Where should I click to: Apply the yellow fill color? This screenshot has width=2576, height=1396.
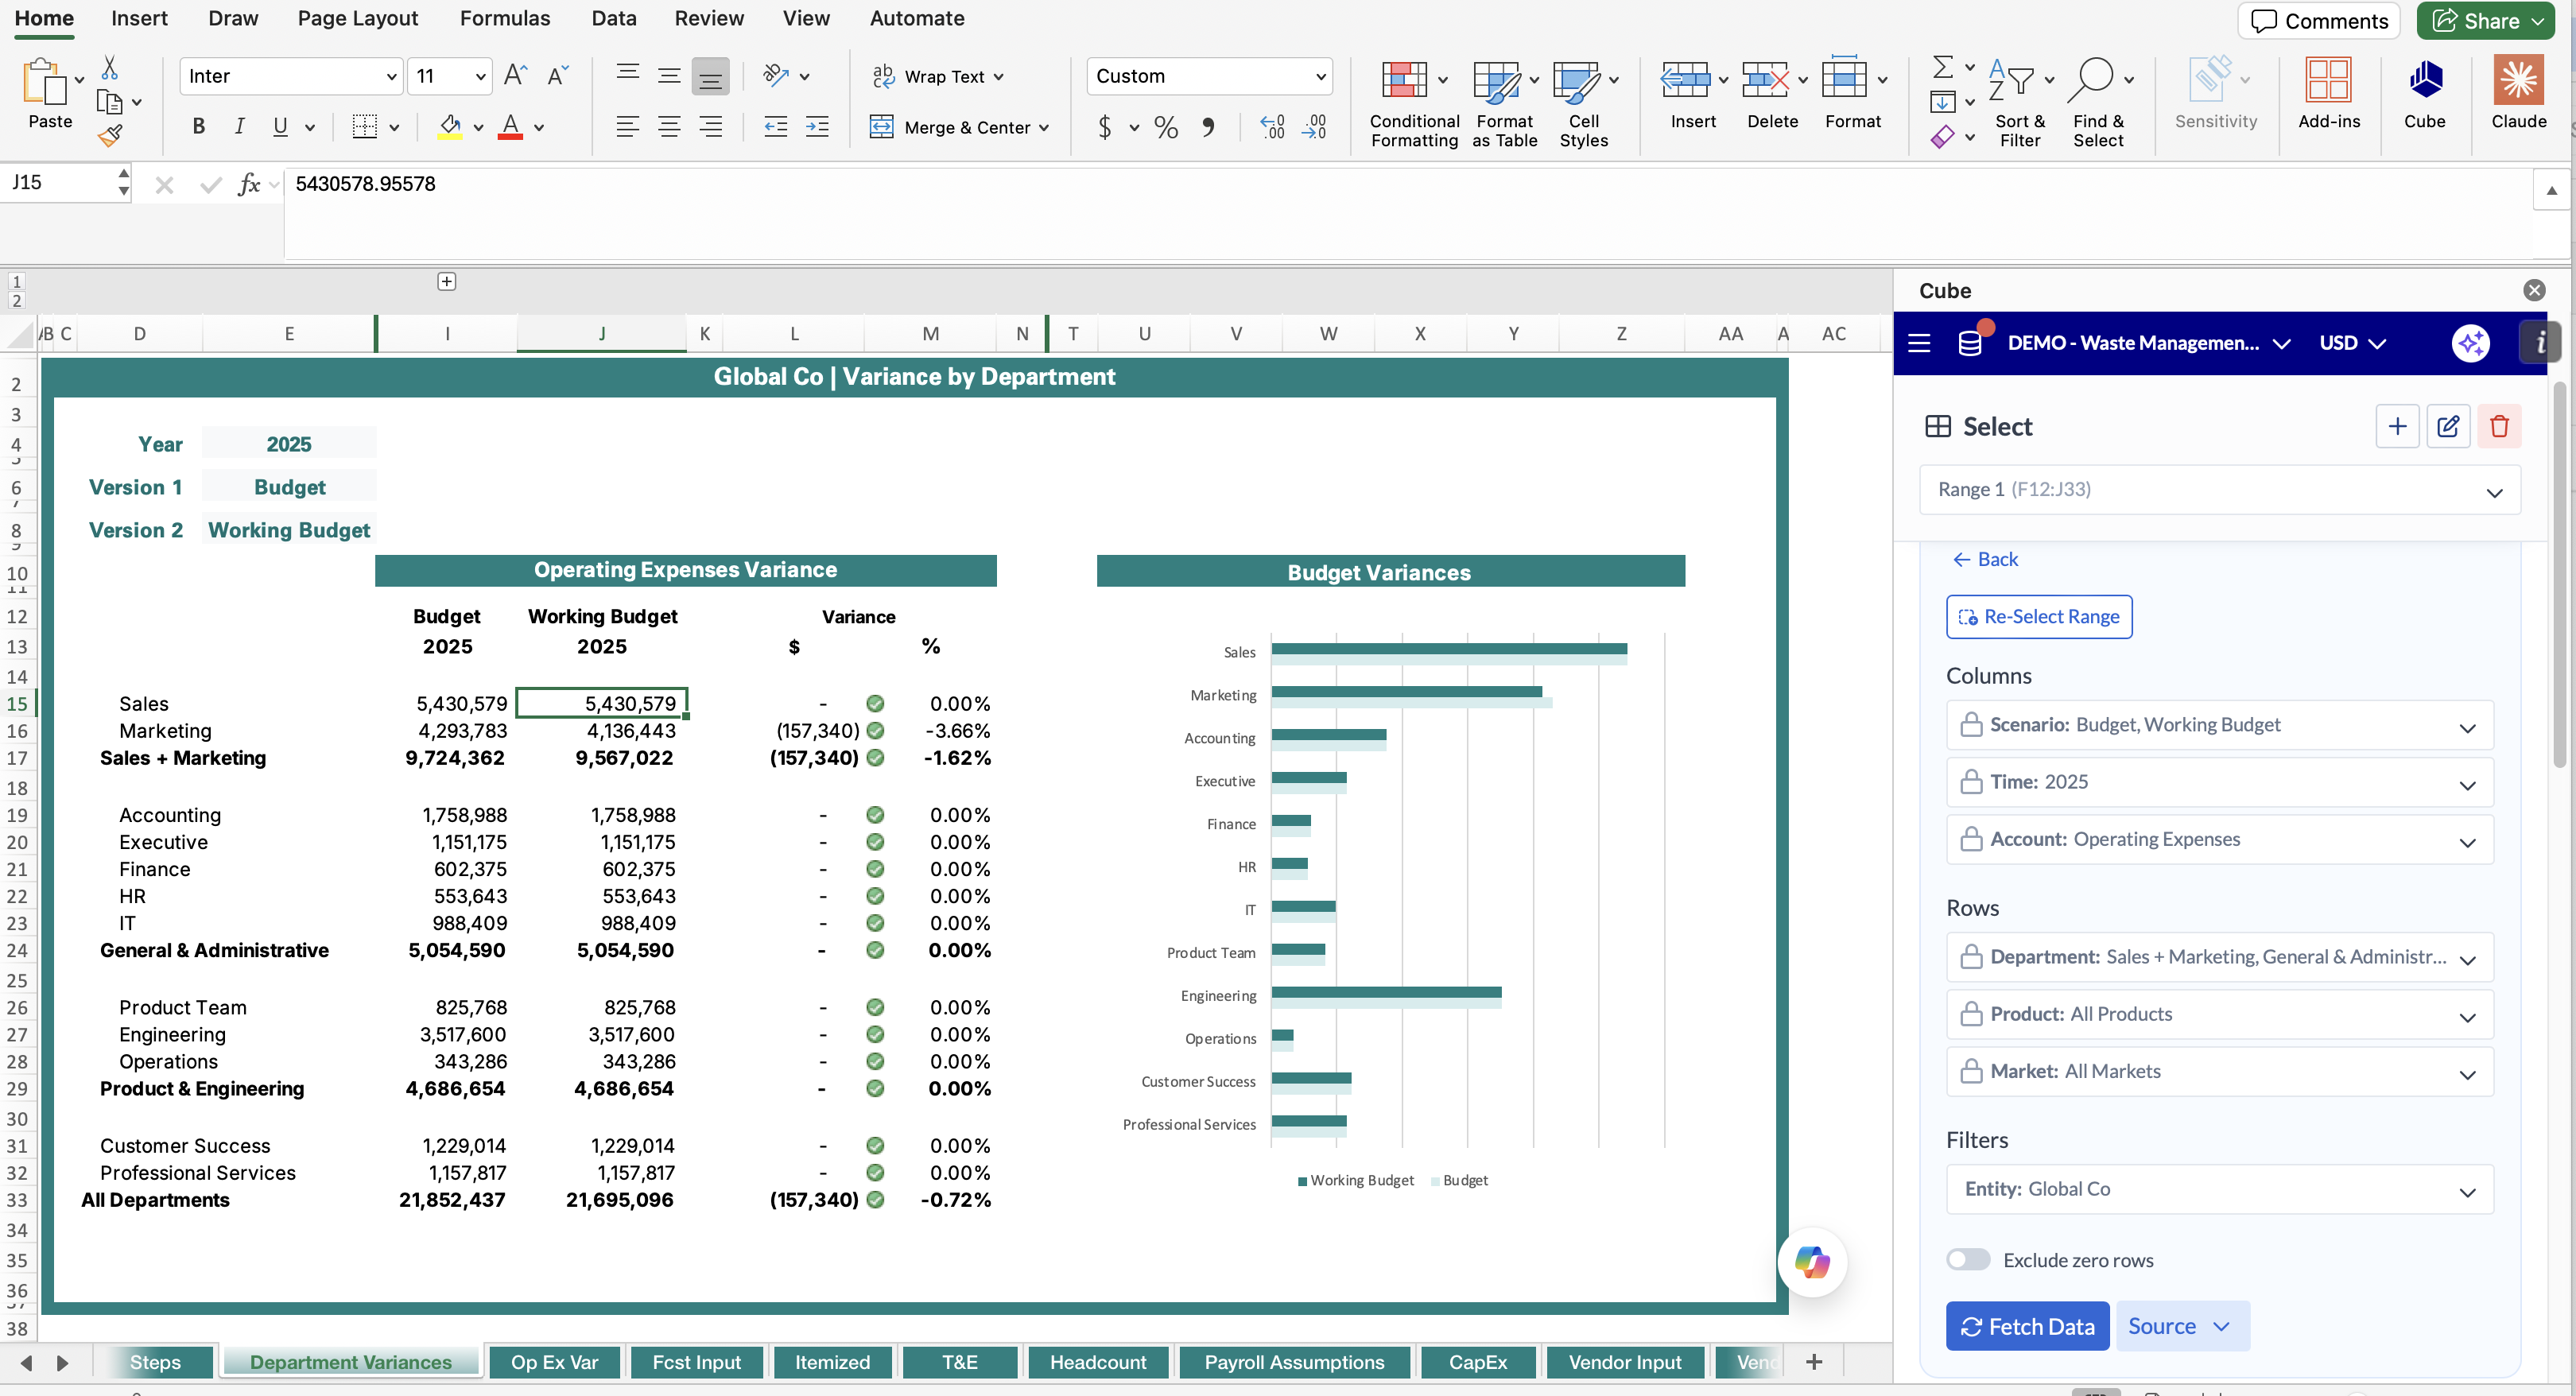point(450,127)
